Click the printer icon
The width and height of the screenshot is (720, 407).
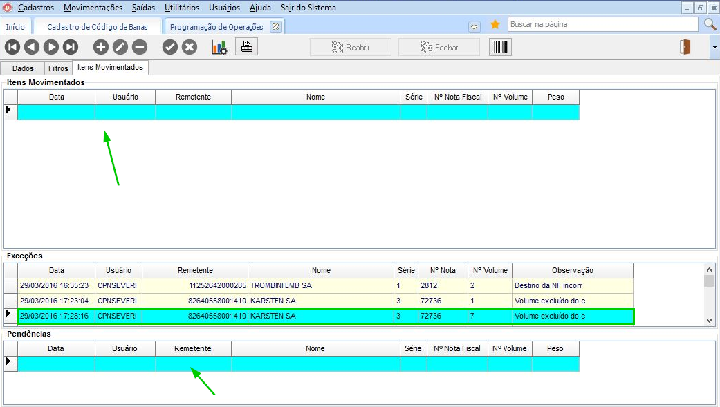[246, 47]
